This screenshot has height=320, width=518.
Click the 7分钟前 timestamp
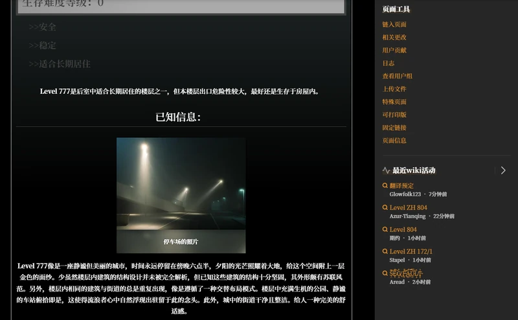438,194
